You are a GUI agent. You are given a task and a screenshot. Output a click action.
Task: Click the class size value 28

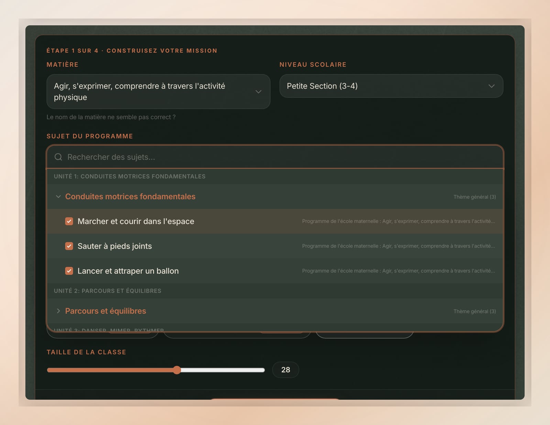pos(286,370)
